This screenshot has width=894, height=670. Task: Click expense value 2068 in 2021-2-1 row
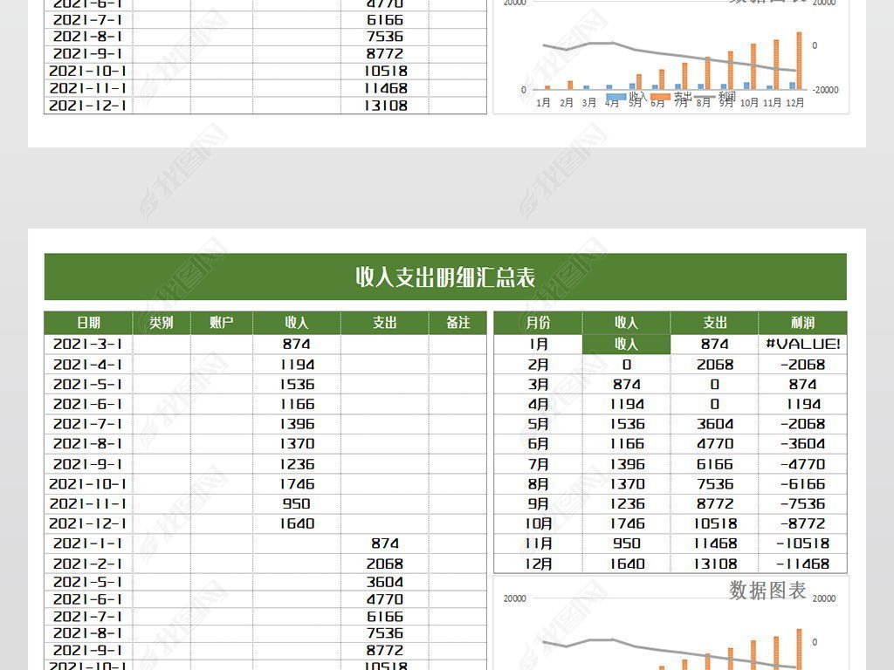click(x=385, y=564)
